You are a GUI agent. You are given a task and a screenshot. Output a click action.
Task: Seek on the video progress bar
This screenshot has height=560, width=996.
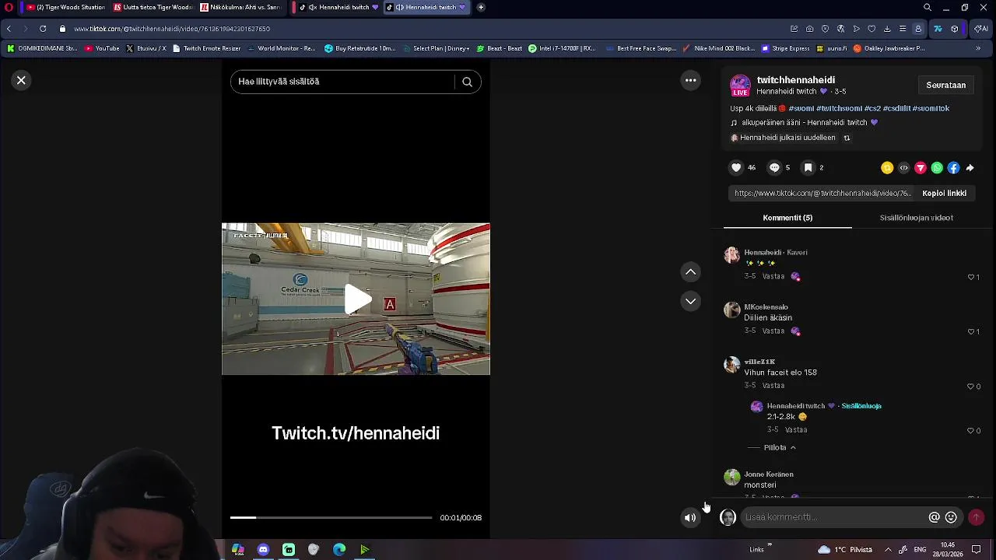pos(331,517)
